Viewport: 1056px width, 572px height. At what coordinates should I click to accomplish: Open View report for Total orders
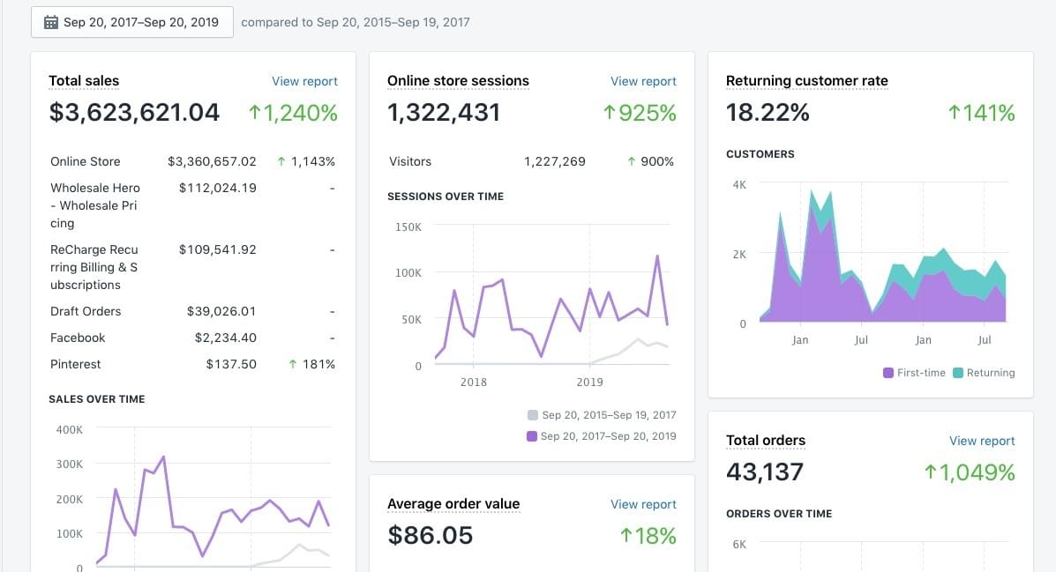point(982,441)
